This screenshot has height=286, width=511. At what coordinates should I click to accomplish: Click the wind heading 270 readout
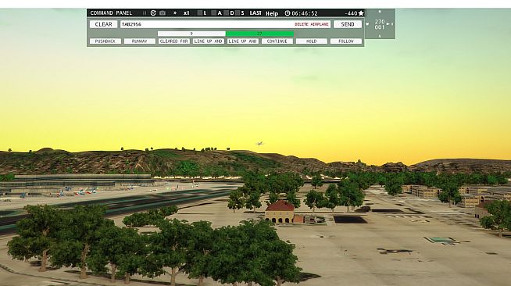point(380,22)
